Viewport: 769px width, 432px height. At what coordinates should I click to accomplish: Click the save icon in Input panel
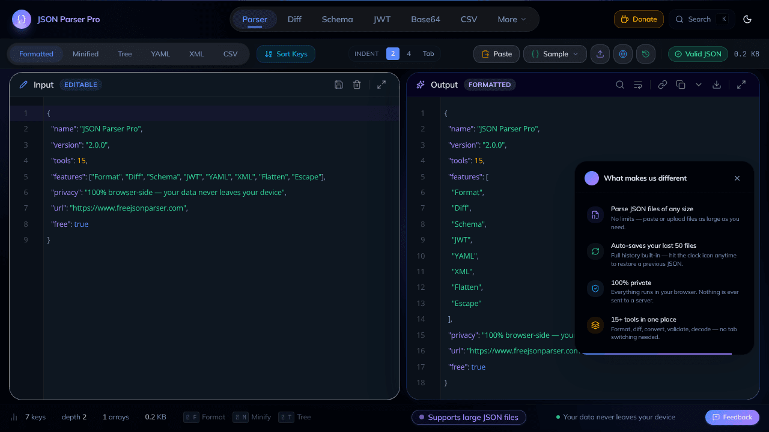coord(339,85)
